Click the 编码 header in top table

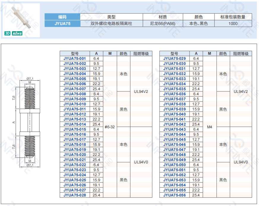(x=62, y=17)
